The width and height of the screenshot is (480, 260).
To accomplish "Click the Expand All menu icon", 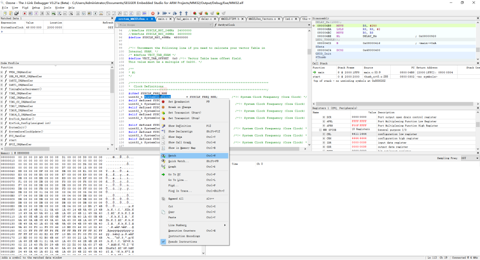I will pos(163,199).
